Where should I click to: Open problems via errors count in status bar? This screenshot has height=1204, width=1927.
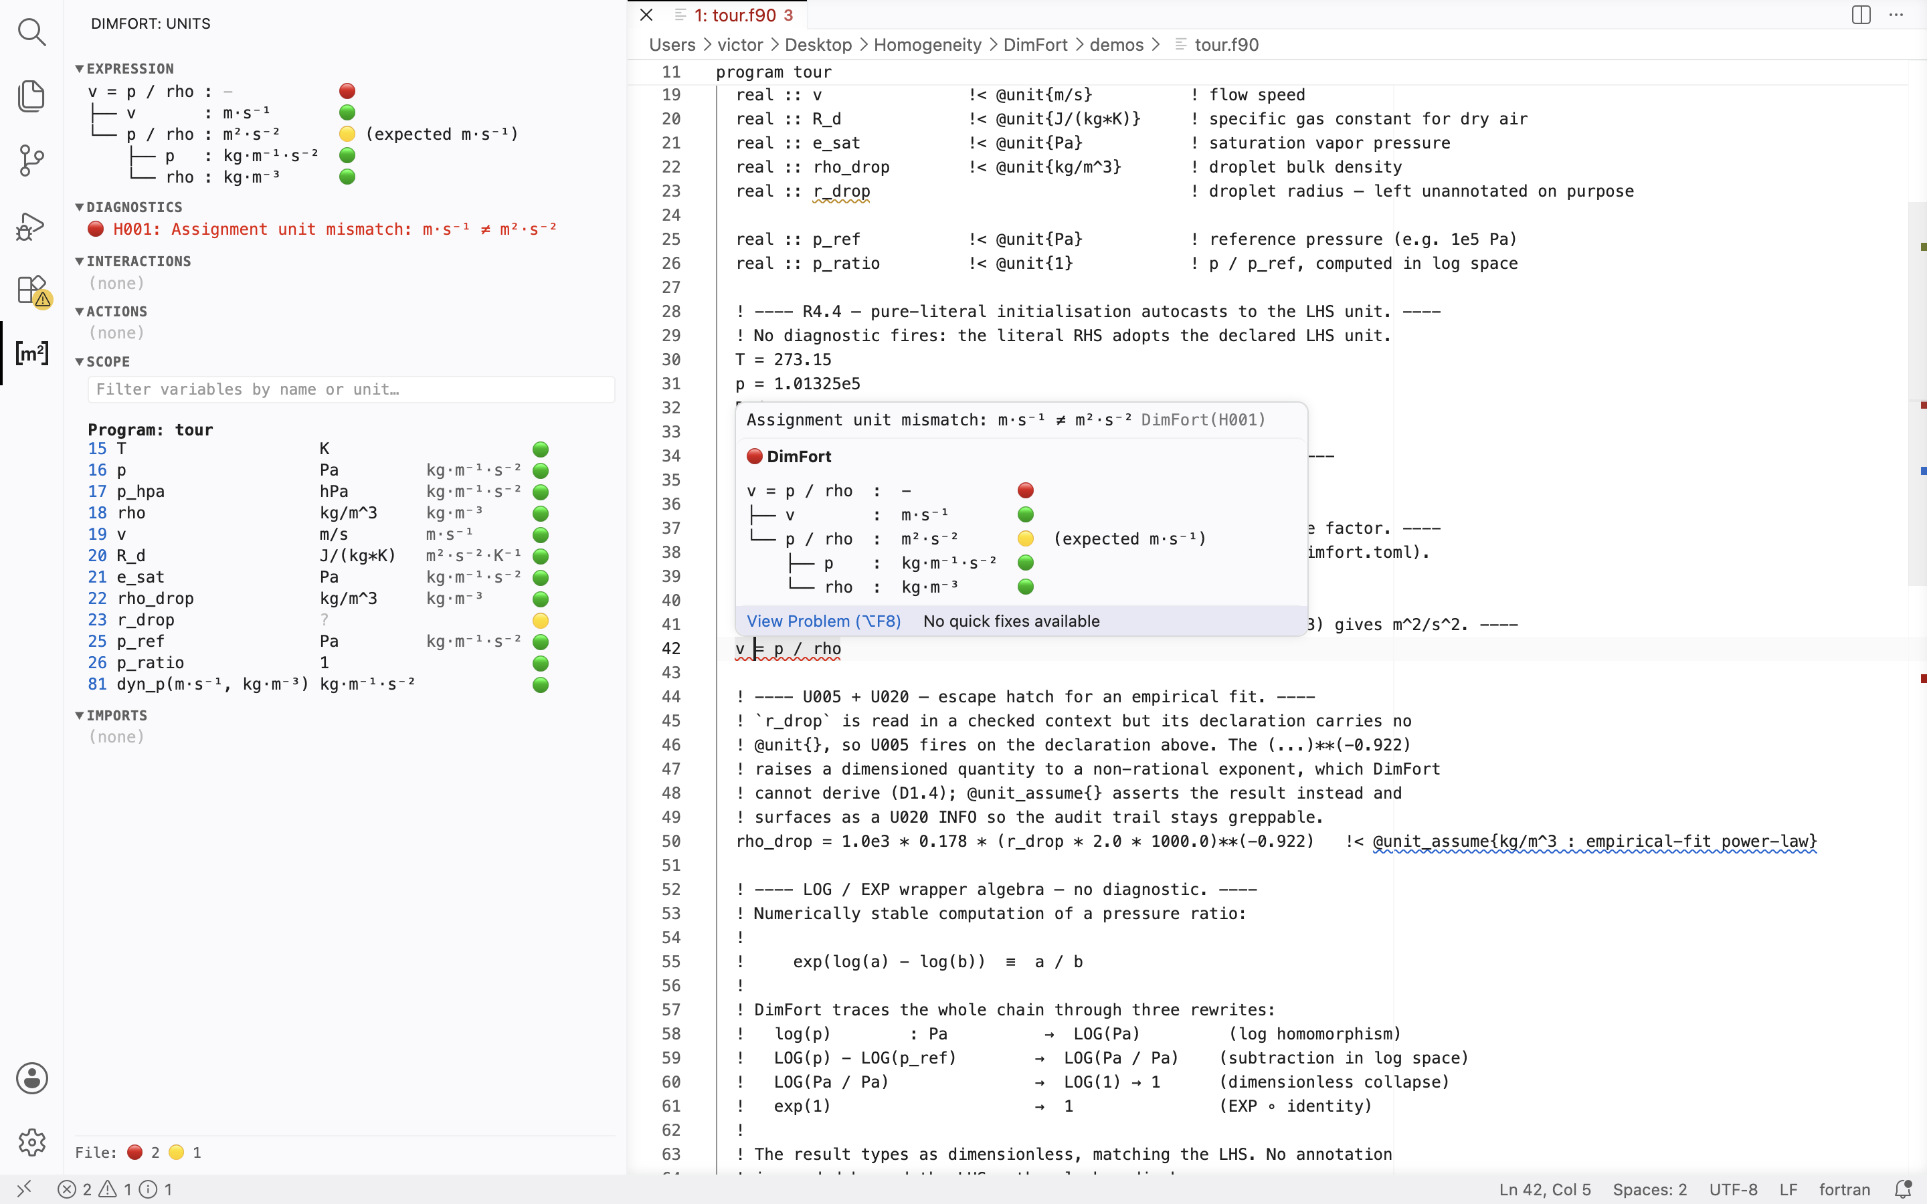pos(75,1189)
